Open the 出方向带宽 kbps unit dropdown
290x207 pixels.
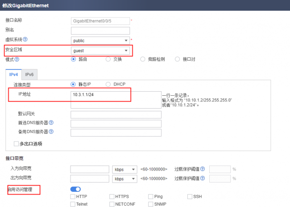pyautogui.click(x=124, y=179)
